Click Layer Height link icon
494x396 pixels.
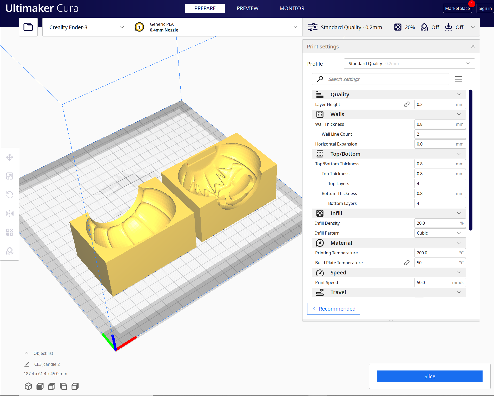pos(407,104)
